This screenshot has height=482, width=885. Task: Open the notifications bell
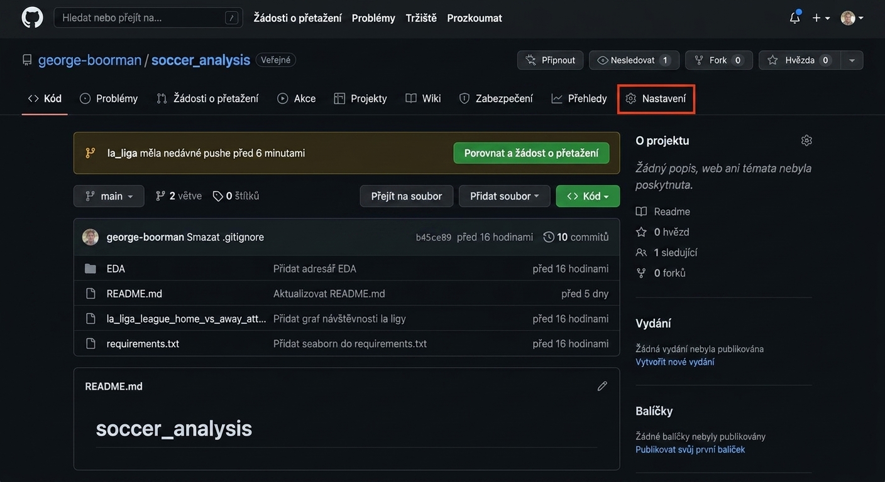click(x=794, y=18)
